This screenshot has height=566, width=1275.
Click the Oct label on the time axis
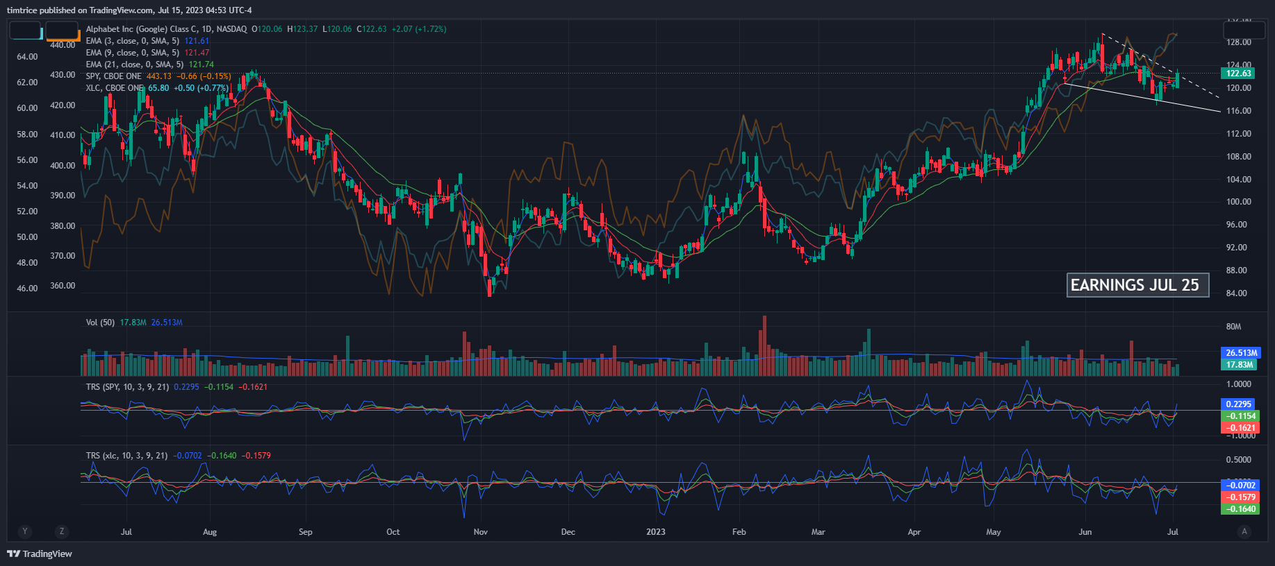(x=393, y=532)
